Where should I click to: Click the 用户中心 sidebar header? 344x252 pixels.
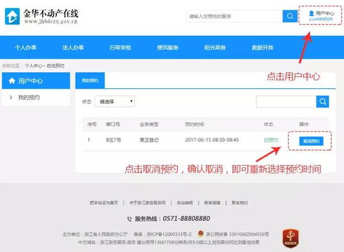36,81
